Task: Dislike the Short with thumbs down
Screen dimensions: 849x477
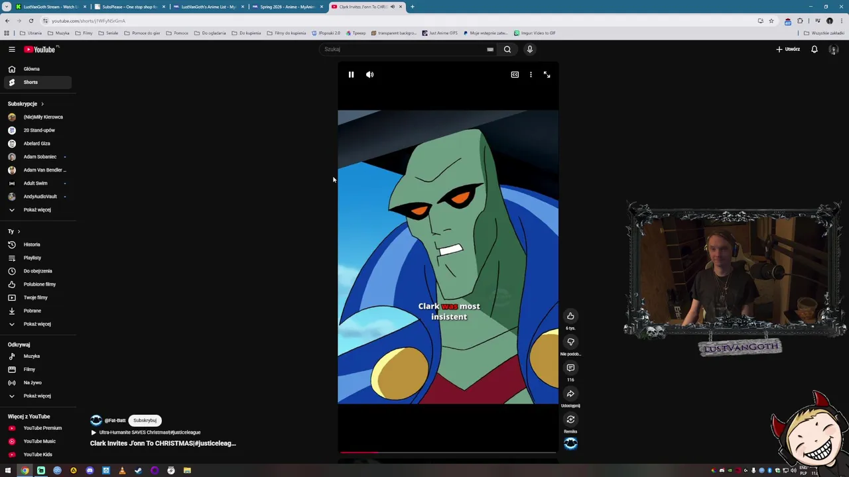Action: 570,342
